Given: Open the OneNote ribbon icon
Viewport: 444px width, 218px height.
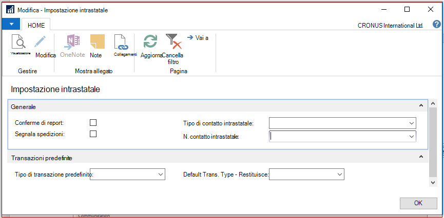Looking at the screenshot, I should tap(72, 42).
